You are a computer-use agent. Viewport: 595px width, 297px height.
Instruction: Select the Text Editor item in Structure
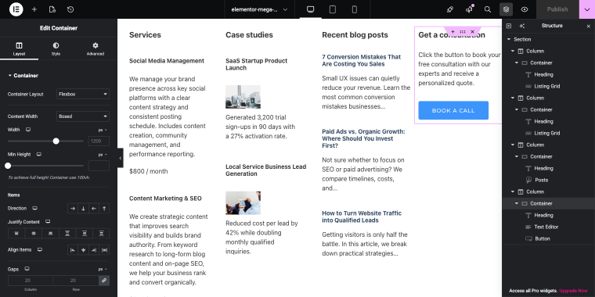546,227
